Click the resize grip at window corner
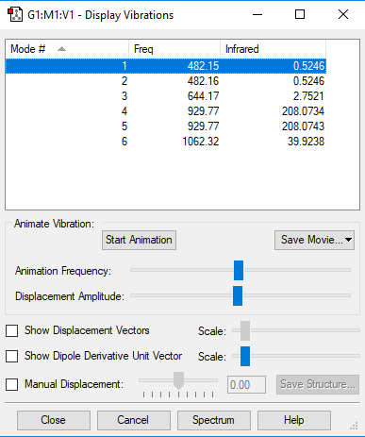365x437 pixels. [354, 426]
